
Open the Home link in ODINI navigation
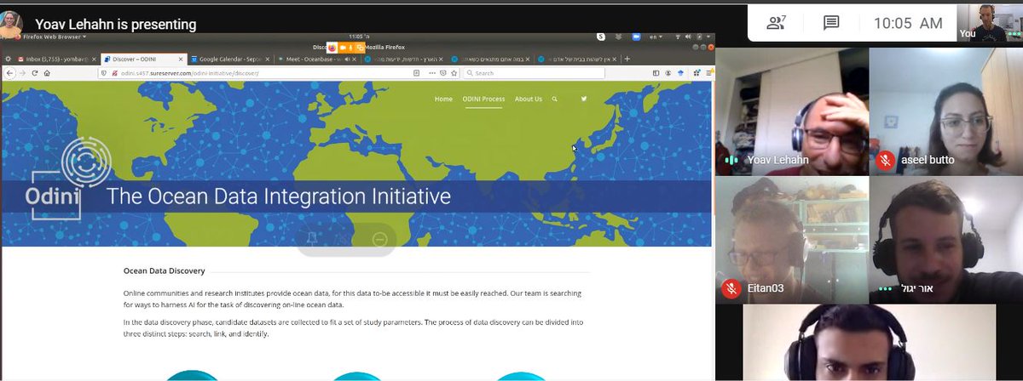click(x=443, y=99)
